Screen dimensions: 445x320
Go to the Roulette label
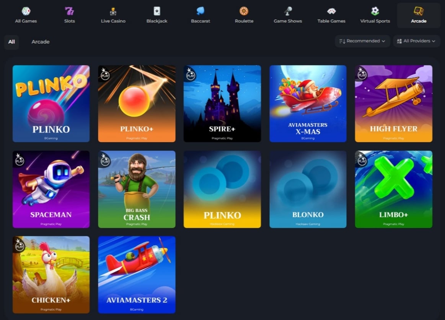click(244, 21)
